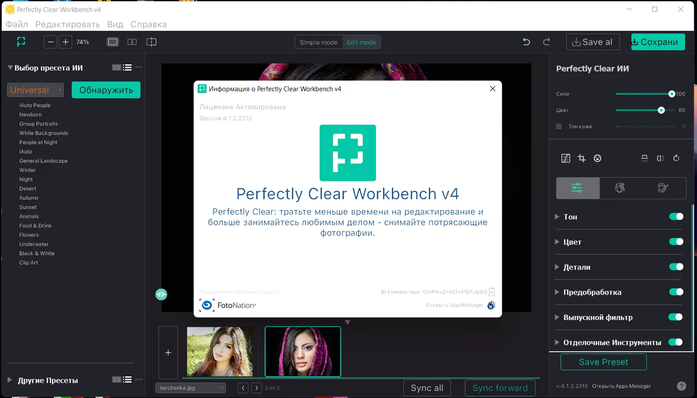Open the Вид menu

(x=115, y=24)
